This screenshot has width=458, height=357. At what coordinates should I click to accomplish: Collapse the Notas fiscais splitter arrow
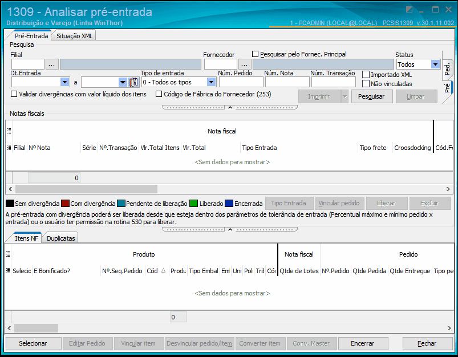(x=230, y=229)
